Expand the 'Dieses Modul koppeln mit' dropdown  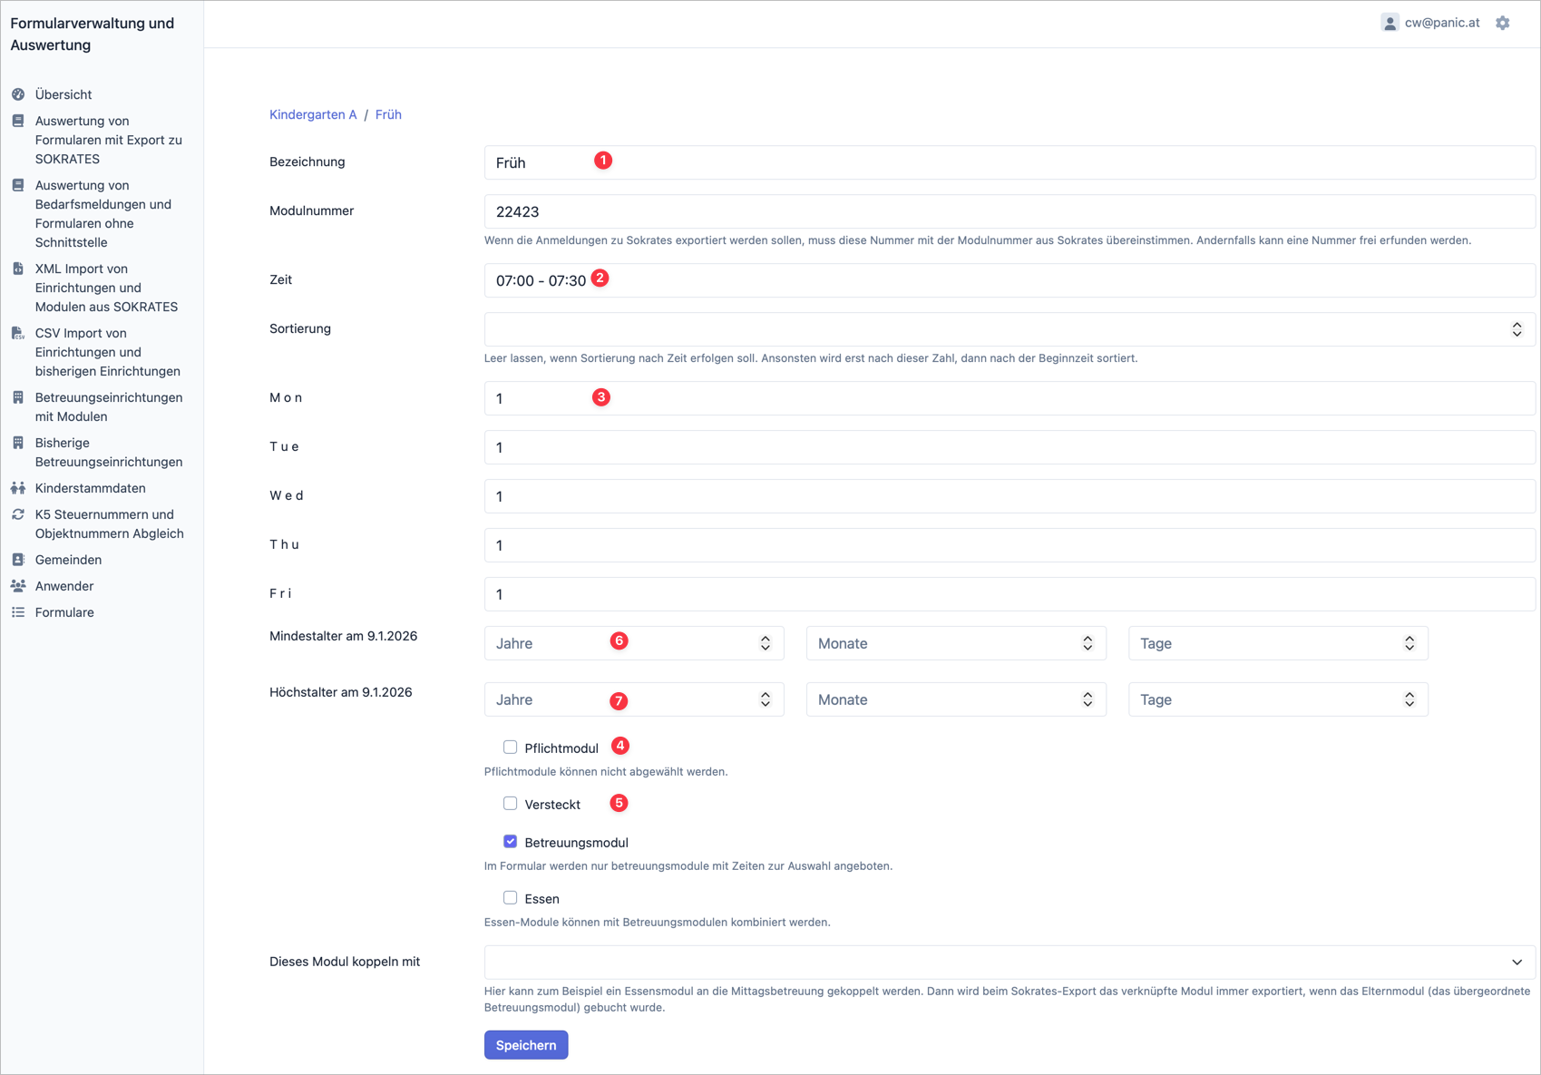pos(1009,962)
